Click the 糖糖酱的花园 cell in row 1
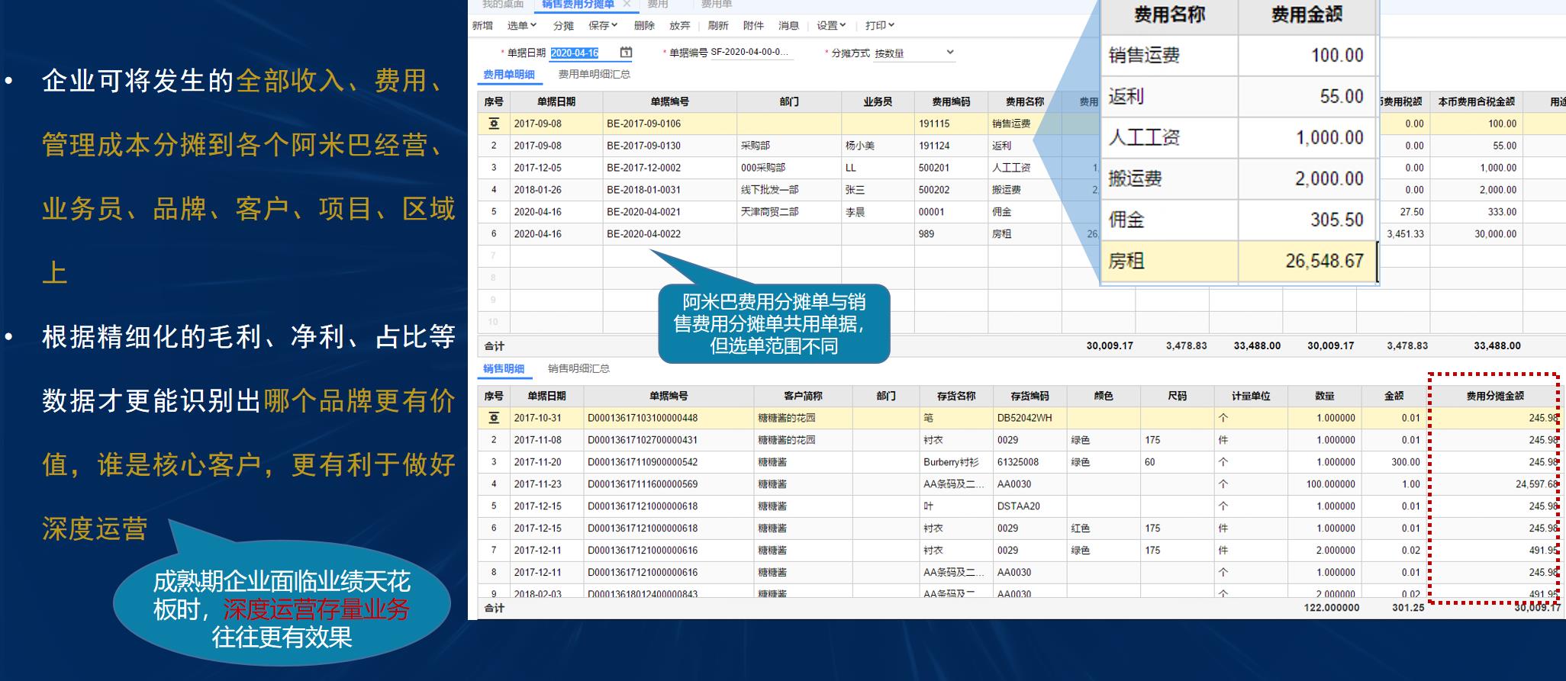The height and width of the screenshot is (681, 1566). tap(803, 418)
